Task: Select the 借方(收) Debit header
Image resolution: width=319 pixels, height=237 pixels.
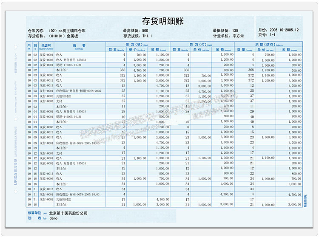Action: point(138,45)
